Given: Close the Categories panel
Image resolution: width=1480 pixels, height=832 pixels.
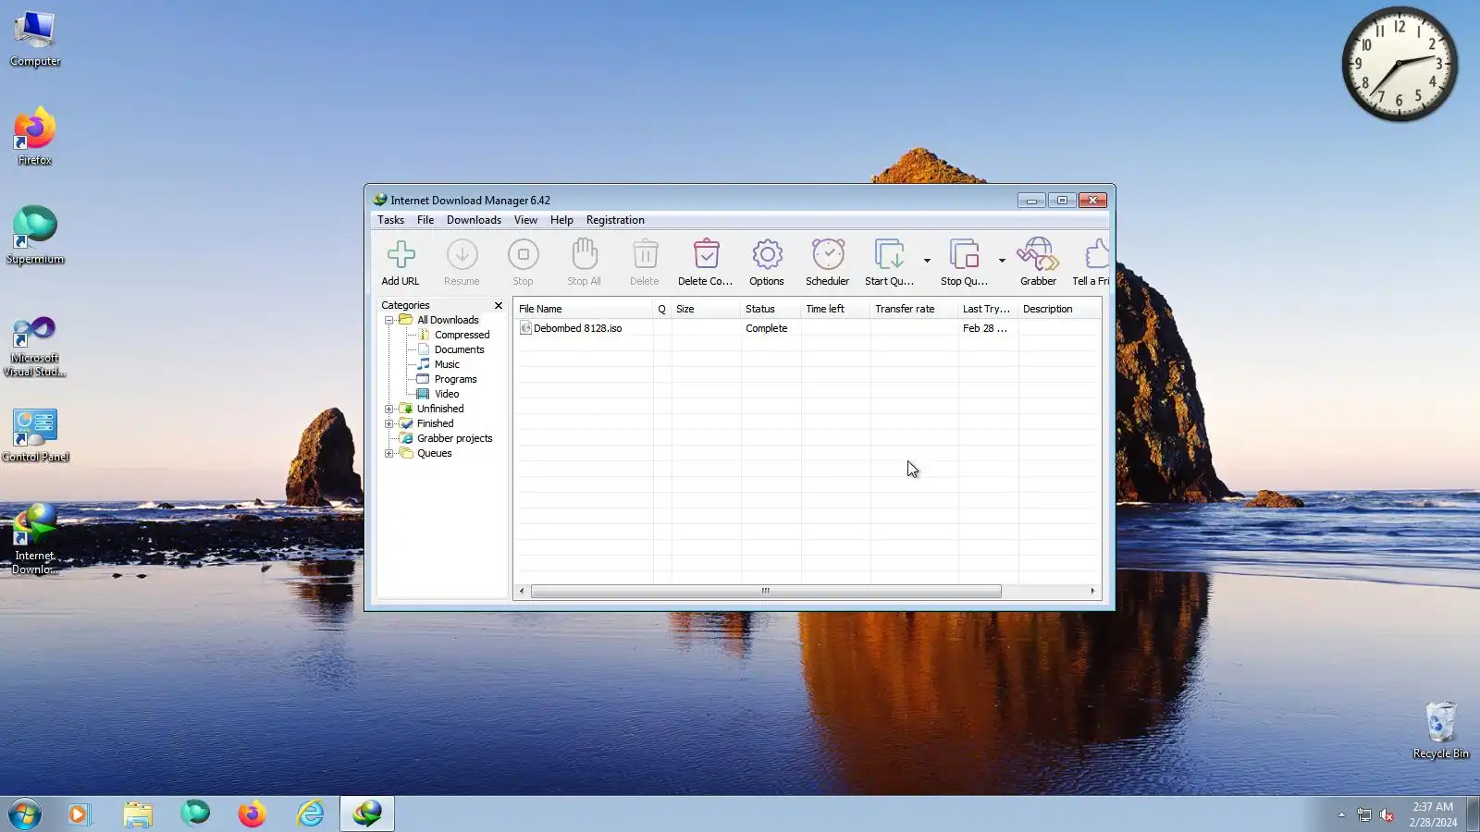Looking at the screenshot, I should pyautogui.click(x=499, y=305).
